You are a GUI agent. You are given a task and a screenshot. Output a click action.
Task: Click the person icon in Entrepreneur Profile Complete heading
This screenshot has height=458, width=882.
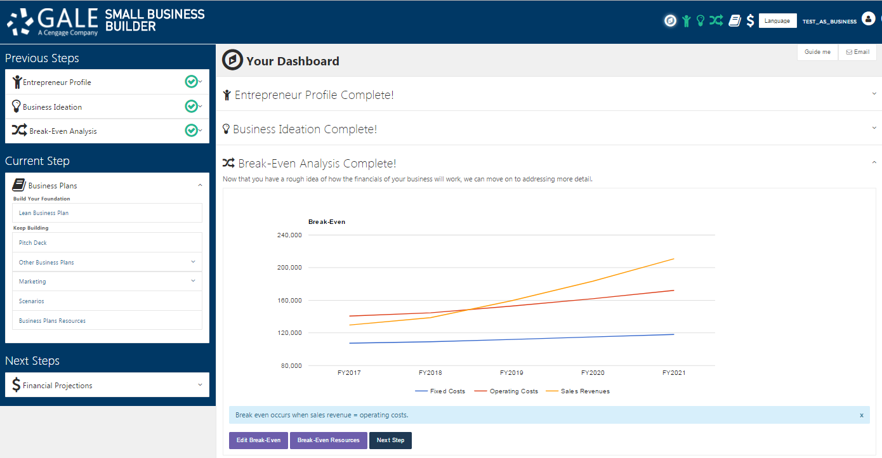pos(227,95)
